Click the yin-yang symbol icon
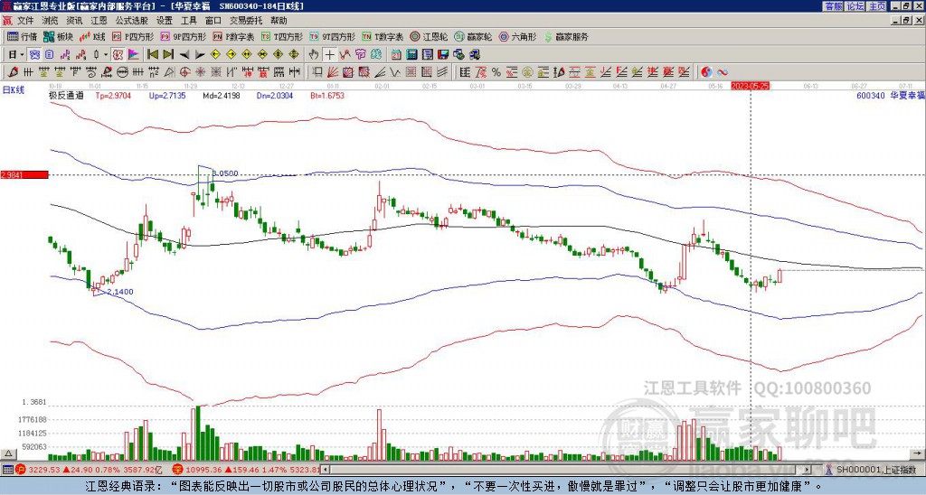This screenshot has height=495, width=926. click(706, 72)
